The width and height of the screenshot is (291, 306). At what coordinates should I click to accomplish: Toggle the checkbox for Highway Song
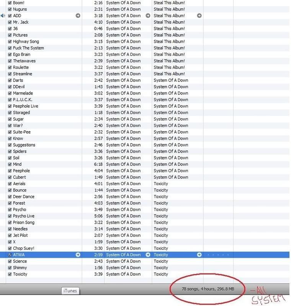click(10, 41)
